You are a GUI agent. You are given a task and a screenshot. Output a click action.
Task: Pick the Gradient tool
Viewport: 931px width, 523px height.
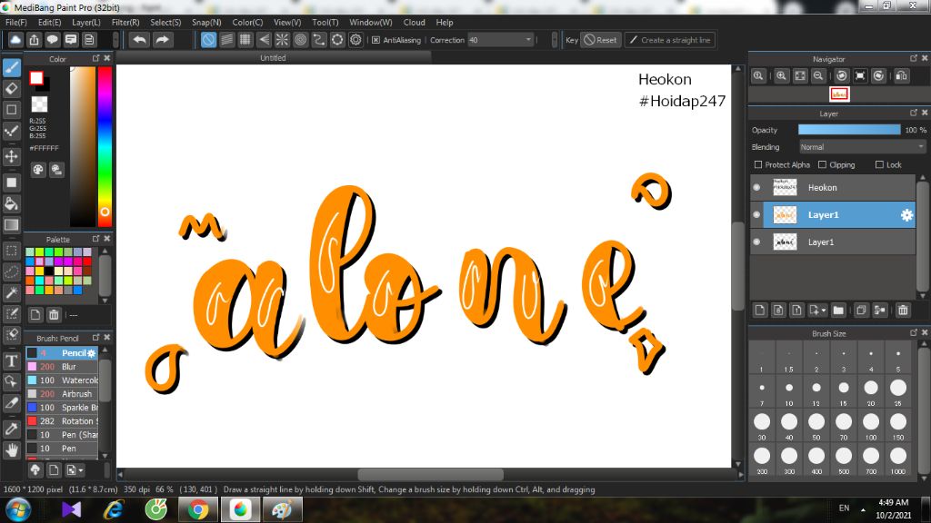[x=12, y=225]
